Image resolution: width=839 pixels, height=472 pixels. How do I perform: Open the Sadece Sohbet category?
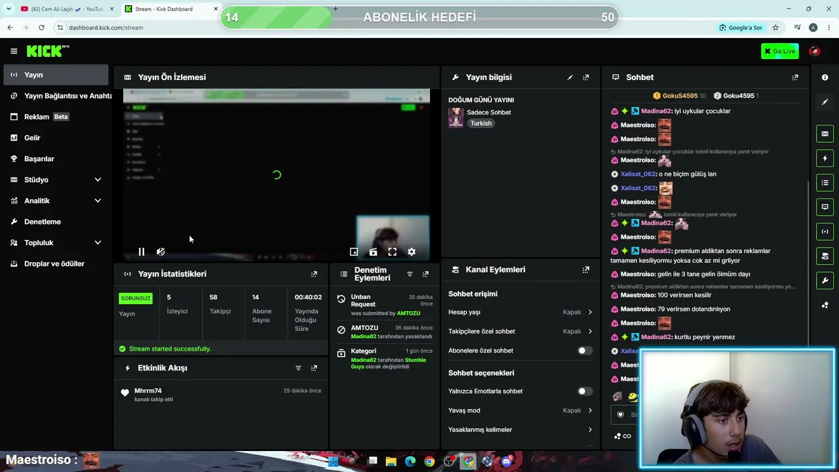[x=488, y=112]
